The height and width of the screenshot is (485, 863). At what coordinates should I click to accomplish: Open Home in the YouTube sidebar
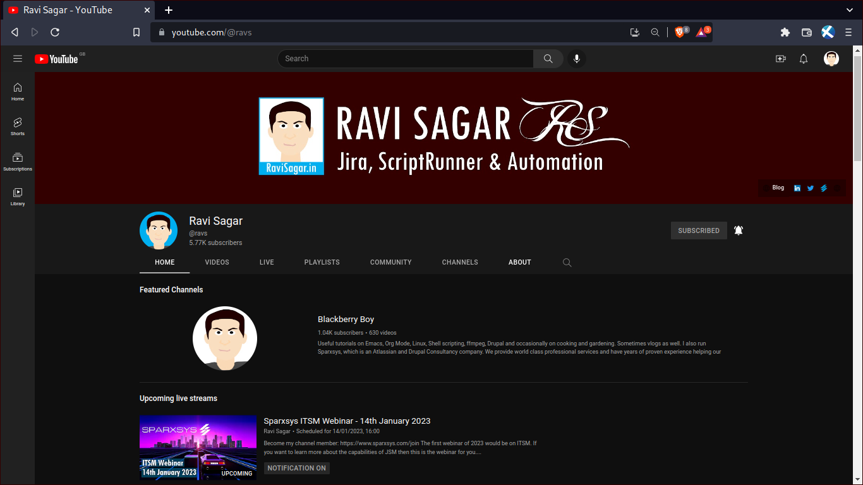click(x=18, y=92)
